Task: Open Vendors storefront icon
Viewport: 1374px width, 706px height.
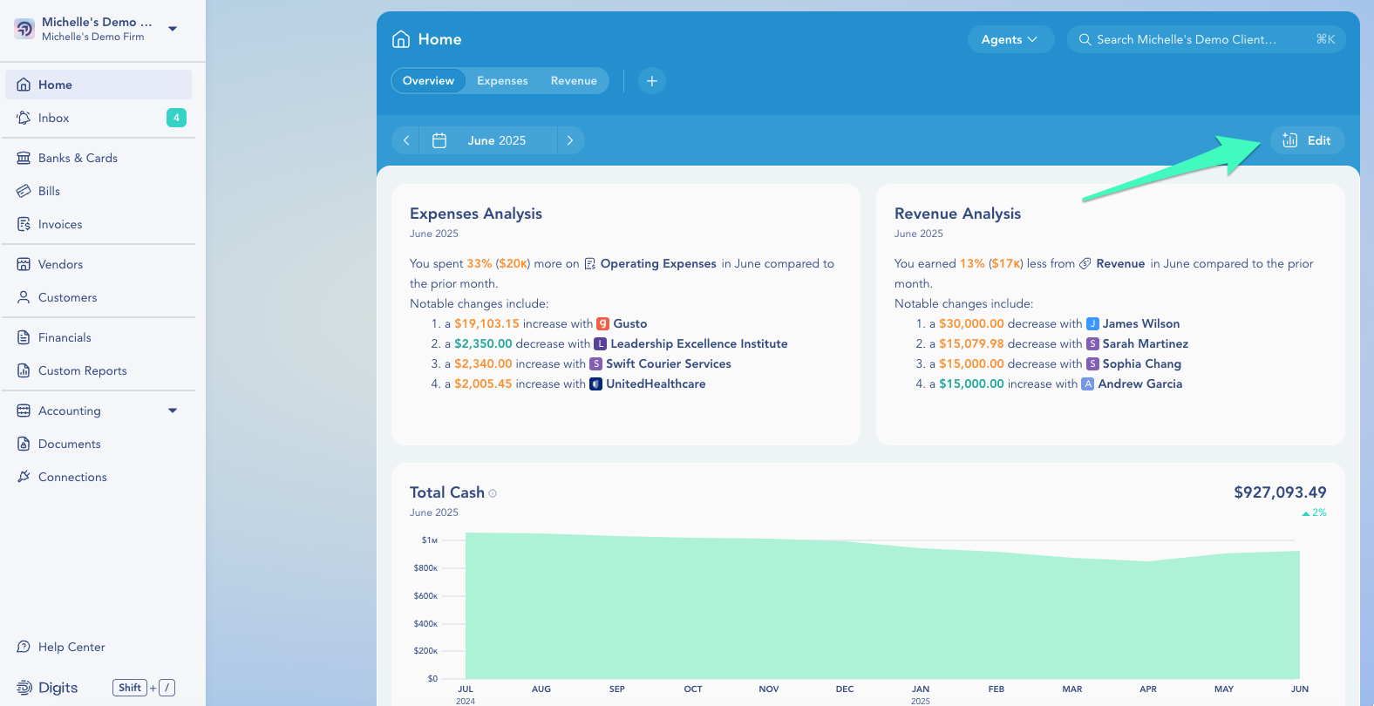Action: 24,264
